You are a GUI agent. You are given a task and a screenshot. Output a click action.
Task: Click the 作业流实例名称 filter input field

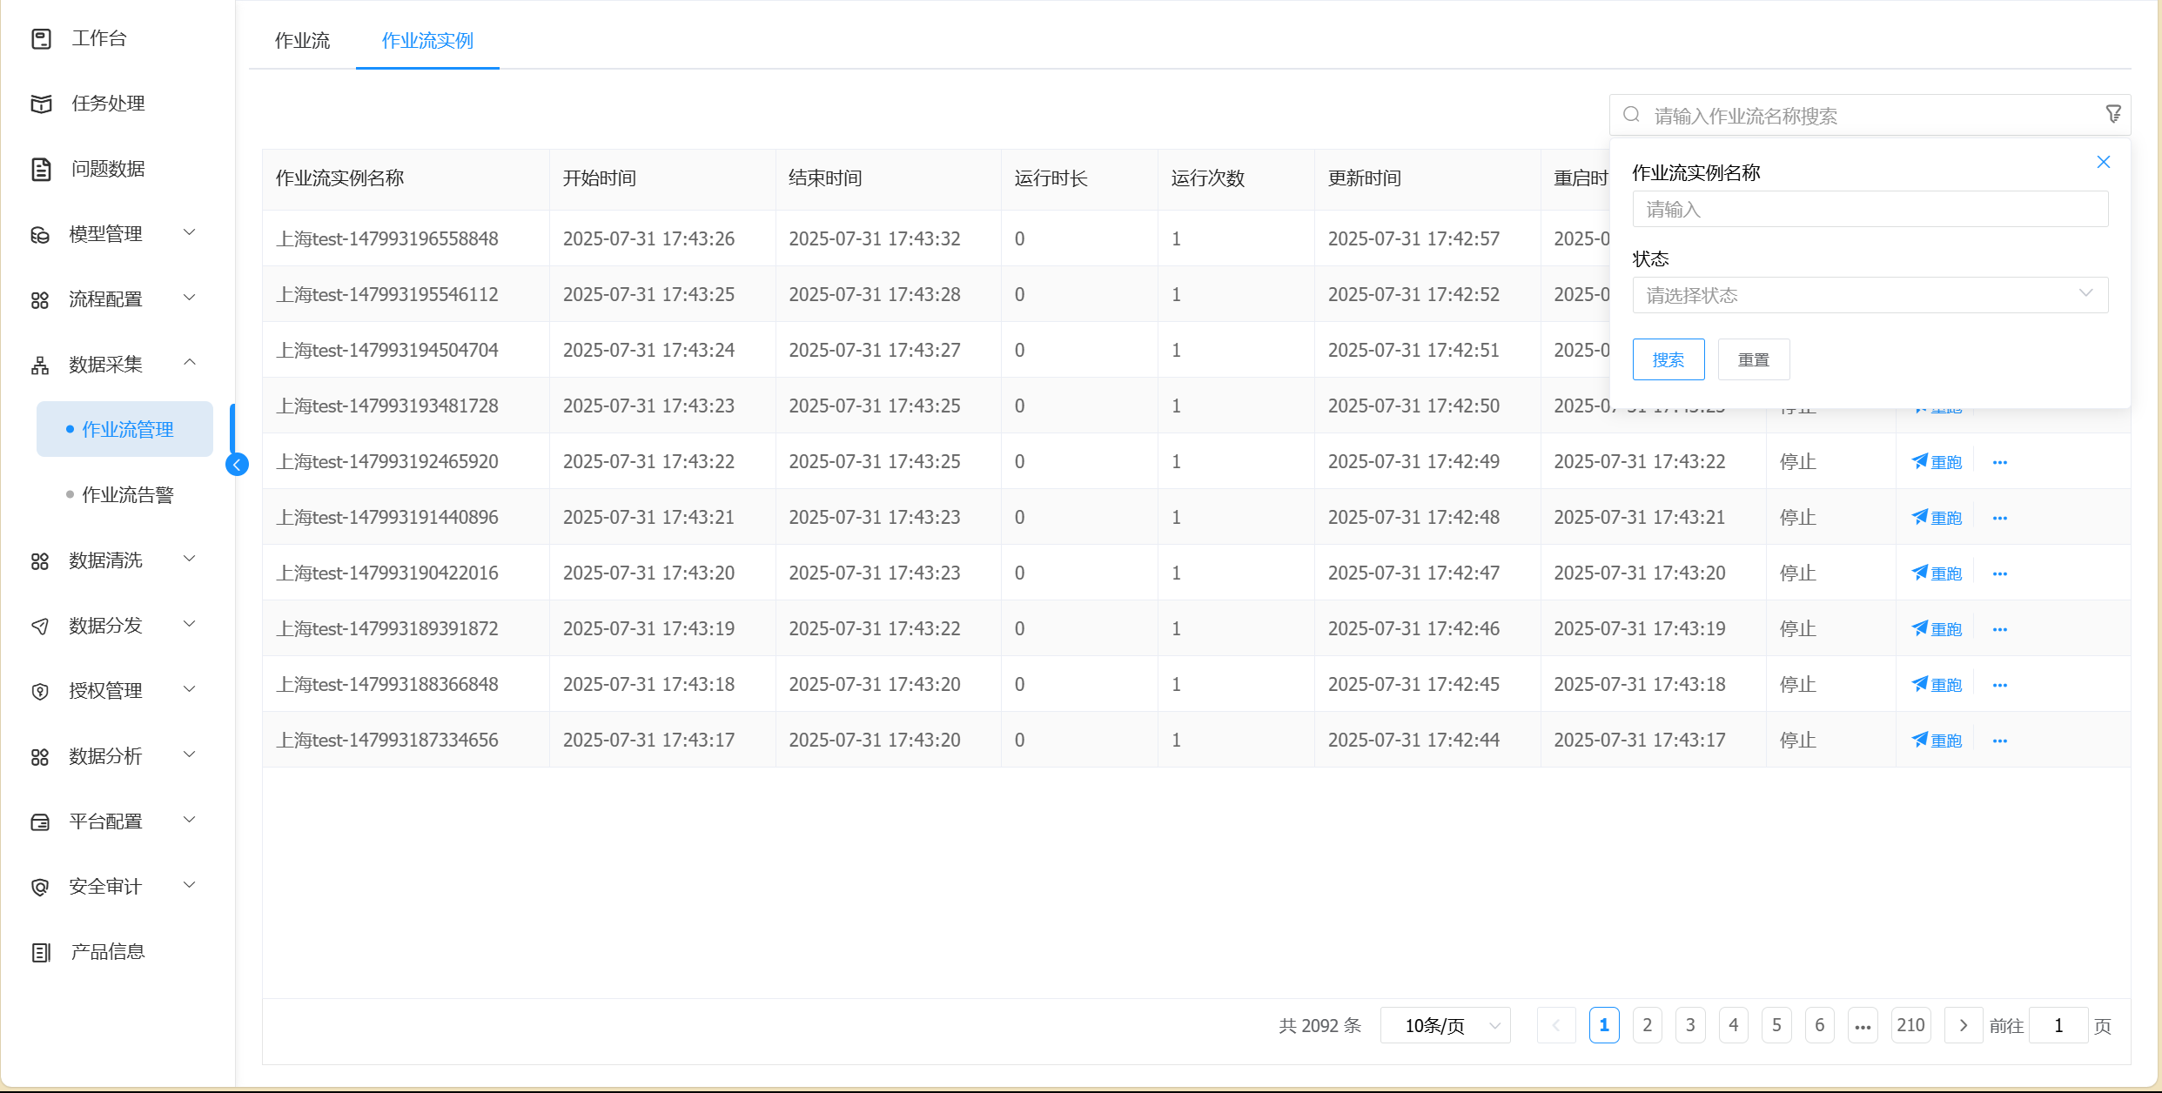[1870, 210]
